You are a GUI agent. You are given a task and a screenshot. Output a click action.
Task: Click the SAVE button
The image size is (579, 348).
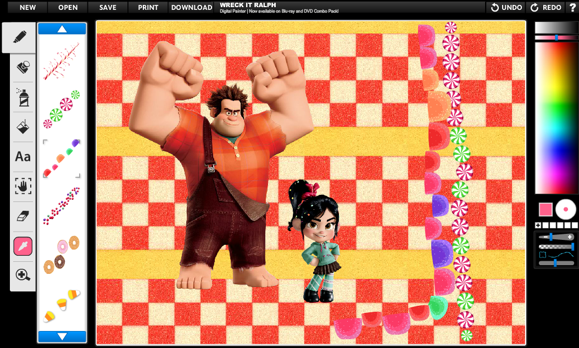click(108, 7)
